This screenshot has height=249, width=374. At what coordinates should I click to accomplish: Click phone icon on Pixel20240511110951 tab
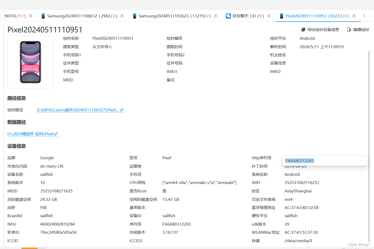pyautogui.click(x=281, y=16)
